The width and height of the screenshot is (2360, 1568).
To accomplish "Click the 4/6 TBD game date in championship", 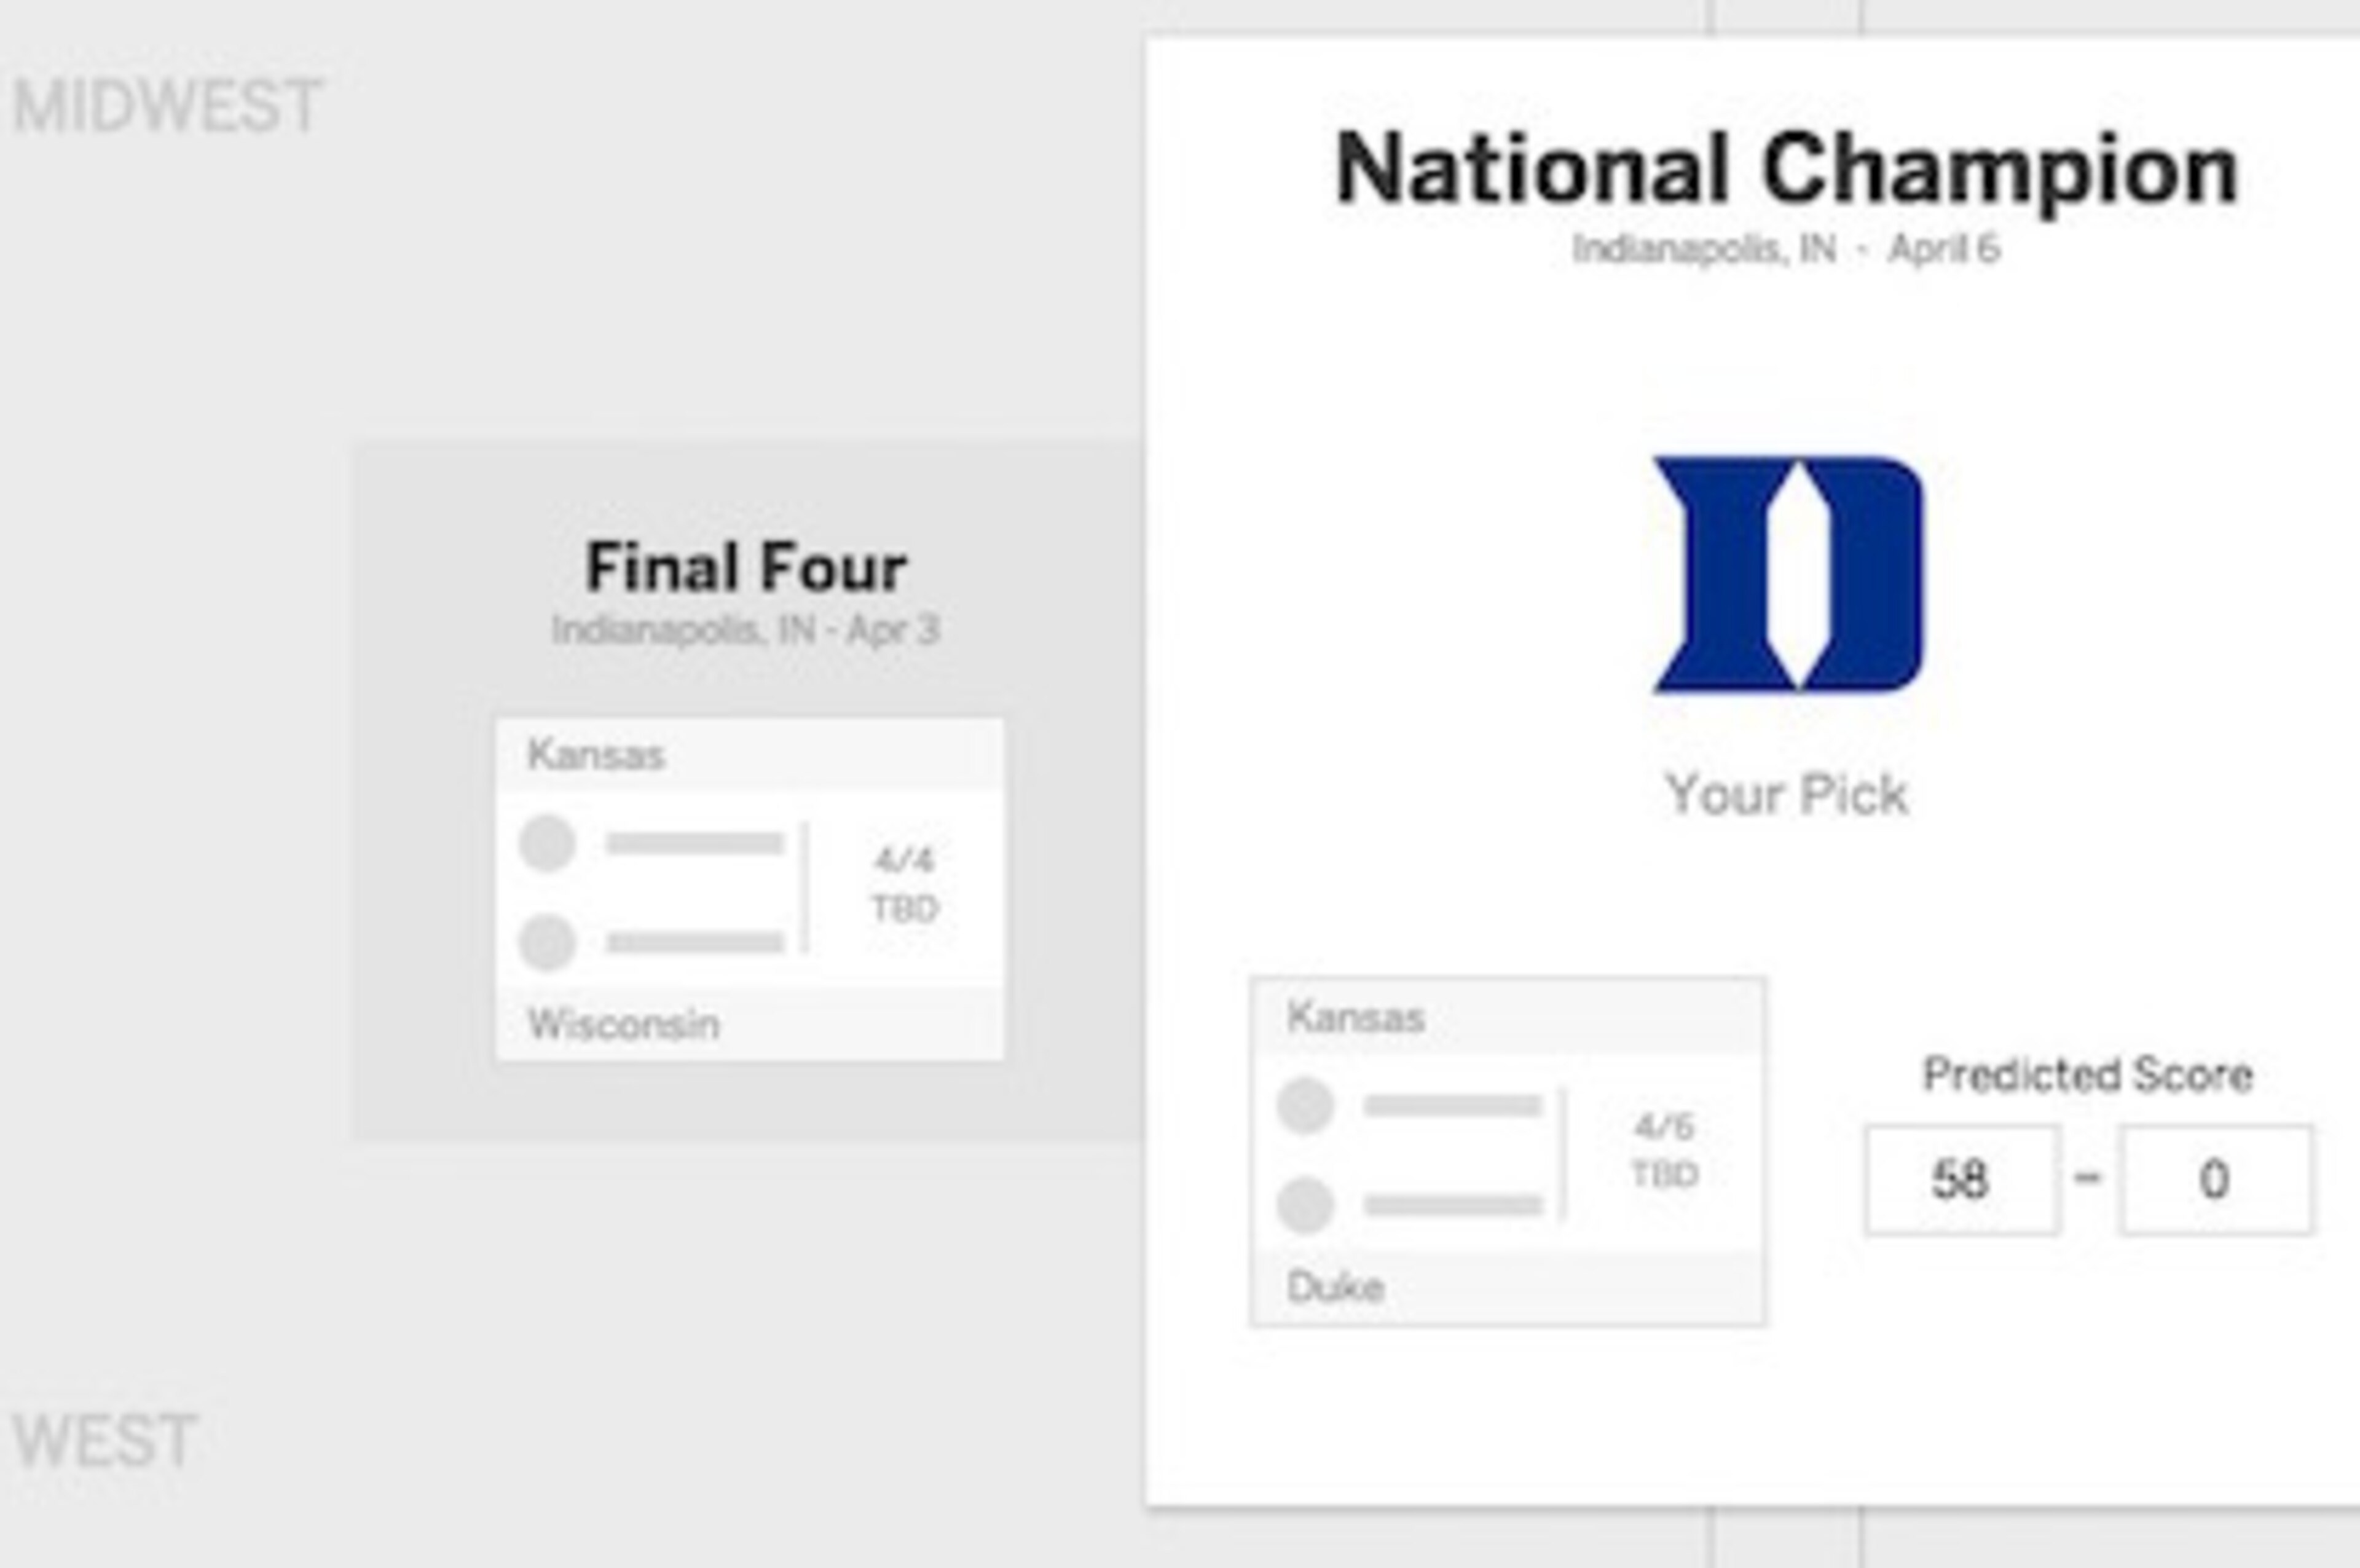I will 1666,1150.
